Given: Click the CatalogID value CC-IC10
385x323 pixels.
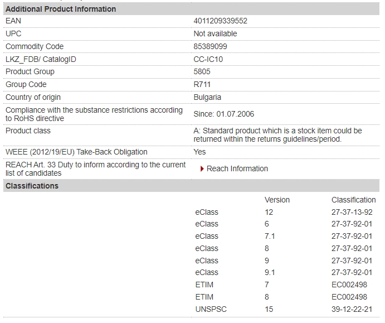Looking at the screenshot, I should 208,59.
